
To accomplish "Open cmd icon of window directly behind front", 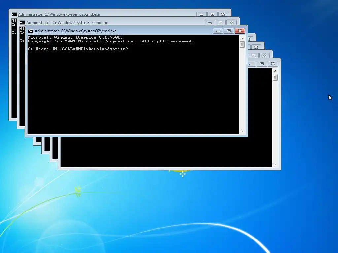I will (x=22, y=23).
